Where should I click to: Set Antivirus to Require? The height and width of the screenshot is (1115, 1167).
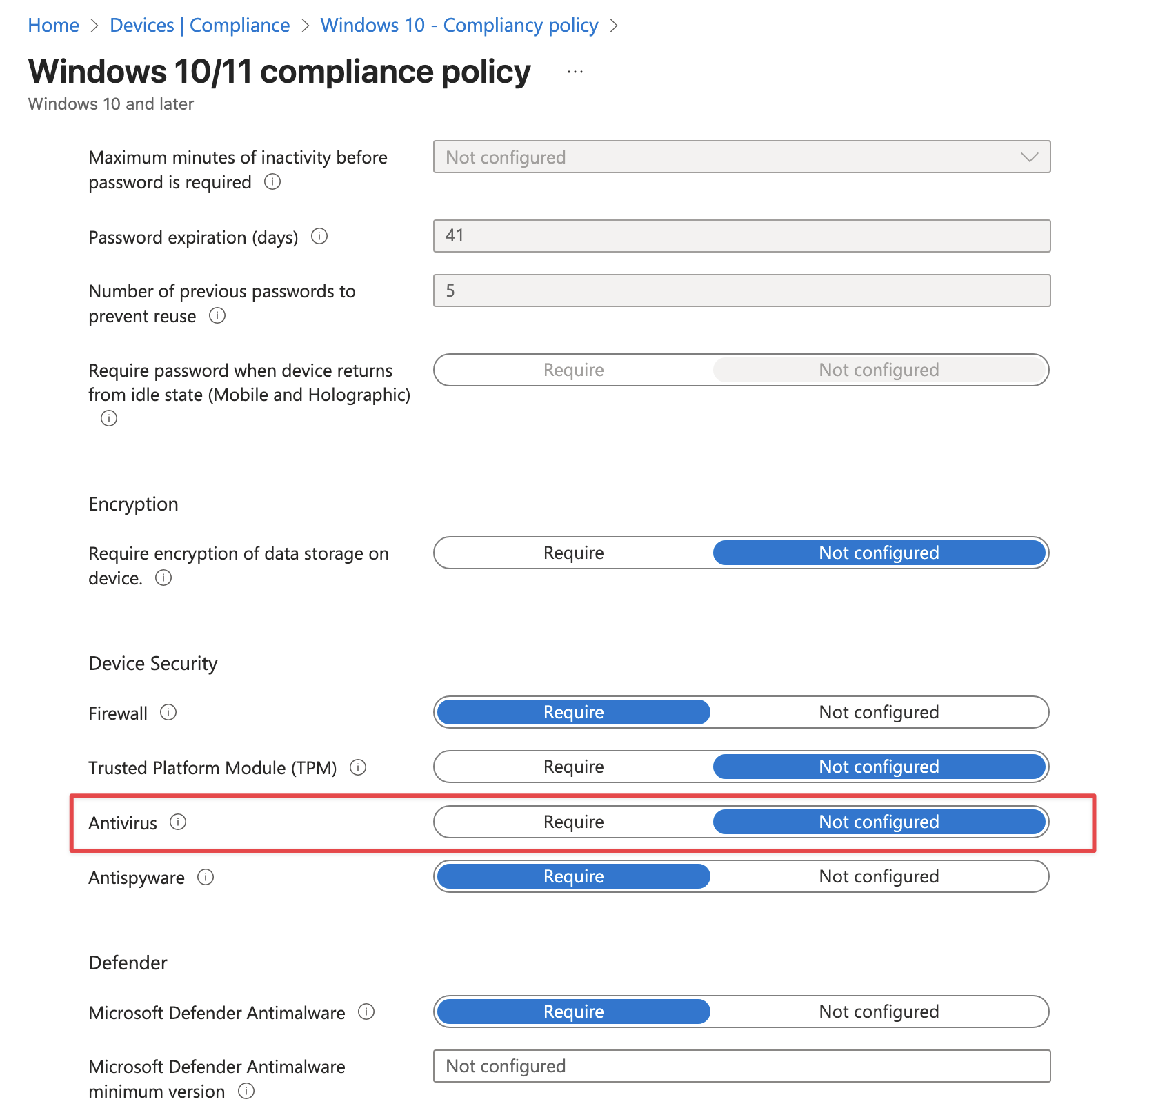[x=573, y=822]
